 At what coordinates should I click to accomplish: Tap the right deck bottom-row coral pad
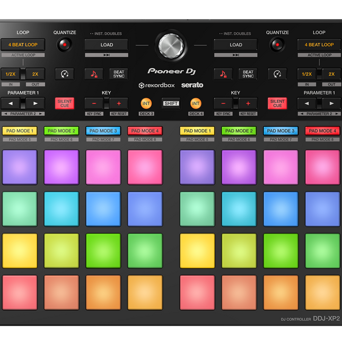[239, 293]
